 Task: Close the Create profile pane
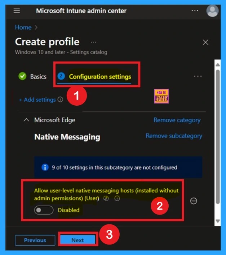(x=205, y=42)
